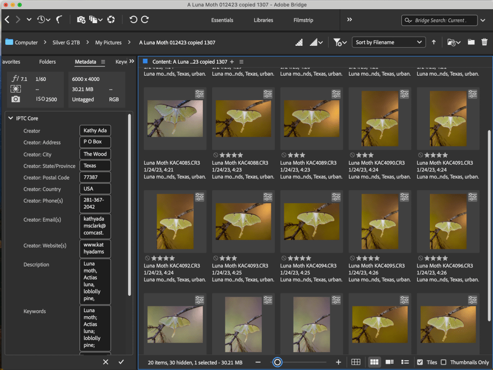Switch to list view in the footer
This screenshot has height=370, width=493.
tap(405, 362)
